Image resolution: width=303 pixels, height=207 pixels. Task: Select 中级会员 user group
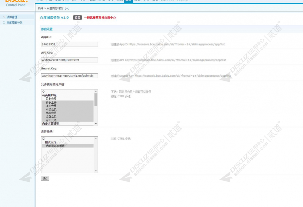pos(68,109)
